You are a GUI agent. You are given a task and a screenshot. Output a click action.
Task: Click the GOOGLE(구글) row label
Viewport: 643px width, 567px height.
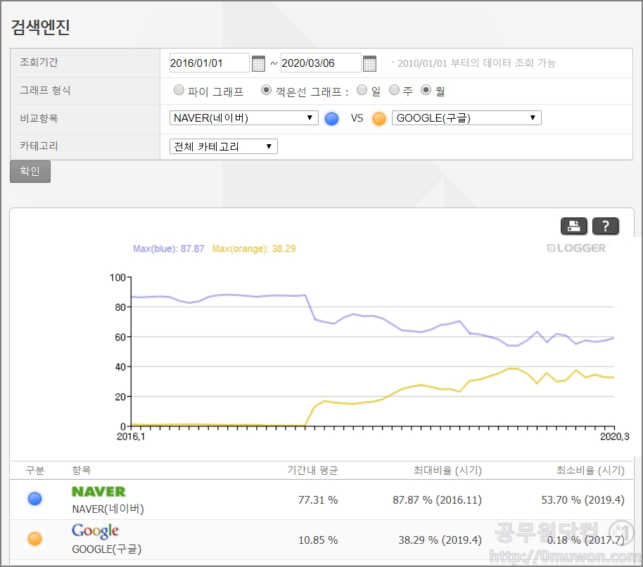click(x=107, y=549)
